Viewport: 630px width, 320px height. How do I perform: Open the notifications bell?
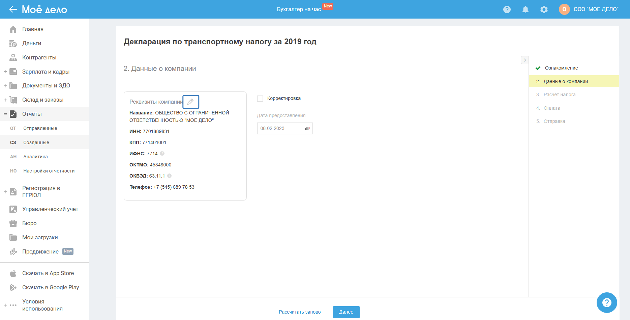point(525,9)
